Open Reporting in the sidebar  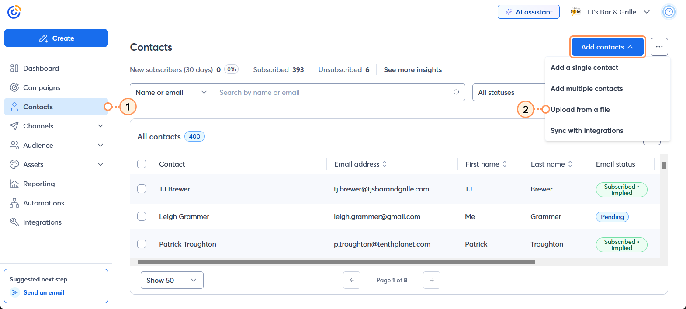click(x=56, y=184)
